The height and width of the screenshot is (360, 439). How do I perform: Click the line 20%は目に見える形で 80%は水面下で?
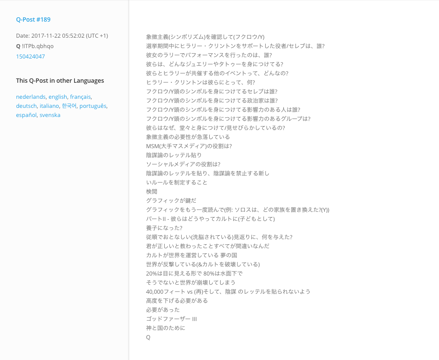point(194,273)
